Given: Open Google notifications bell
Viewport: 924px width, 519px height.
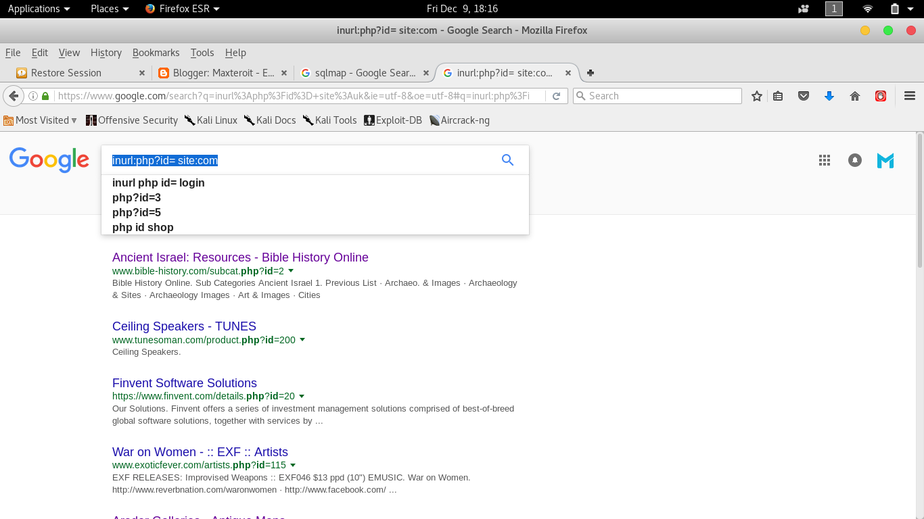Looking at the screenshot, I should tap(855, 160).
